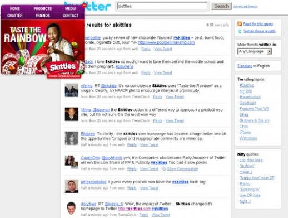Click the search field containing skittles
The image size is (288, 218).
tap(162, 6)
